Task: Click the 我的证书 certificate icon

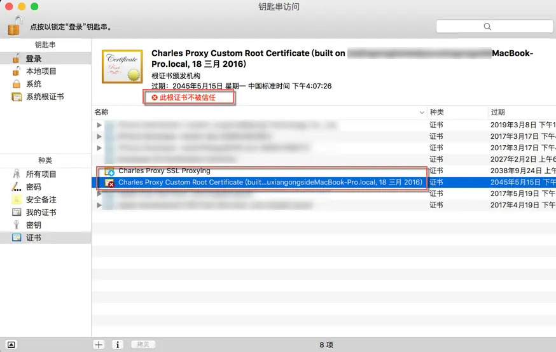Action: (17, 212)
